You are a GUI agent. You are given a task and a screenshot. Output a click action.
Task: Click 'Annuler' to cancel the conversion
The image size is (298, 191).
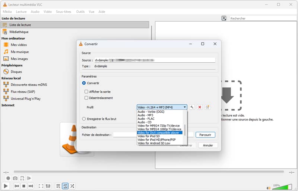[208, 145]
